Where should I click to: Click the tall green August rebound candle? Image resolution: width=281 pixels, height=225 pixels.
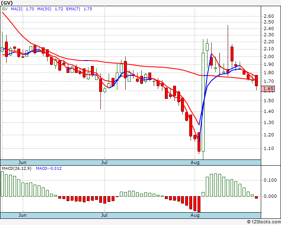pyautogui.click(x=203, y=102)
